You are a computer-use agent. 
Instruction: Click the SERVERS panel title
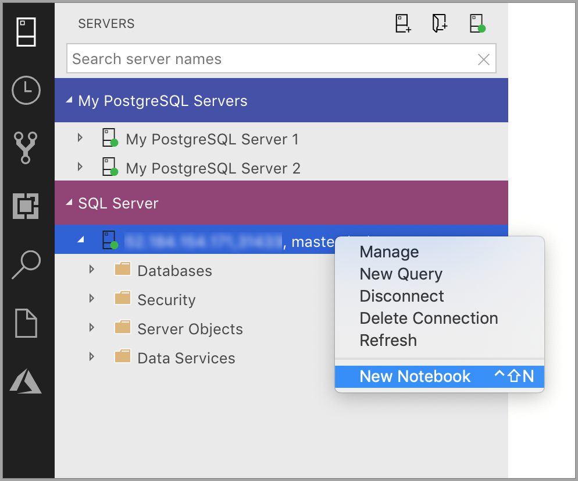click(106, 24)
